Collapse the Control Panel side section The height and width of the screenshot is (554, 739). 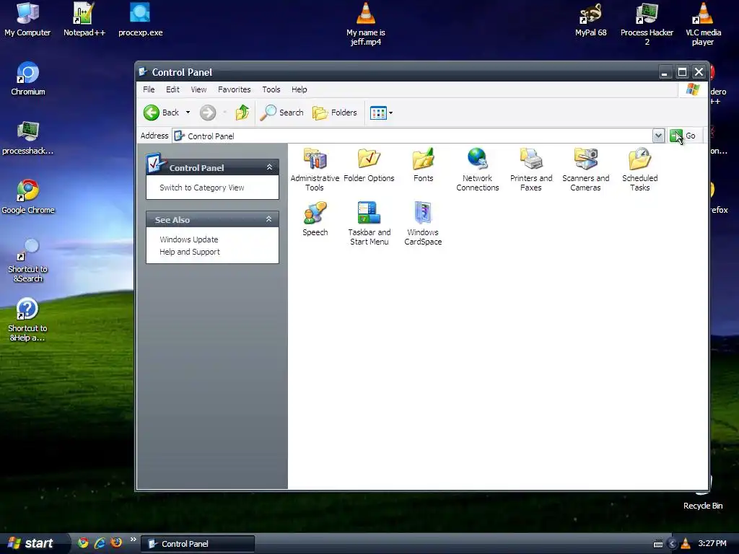point(269,167)
